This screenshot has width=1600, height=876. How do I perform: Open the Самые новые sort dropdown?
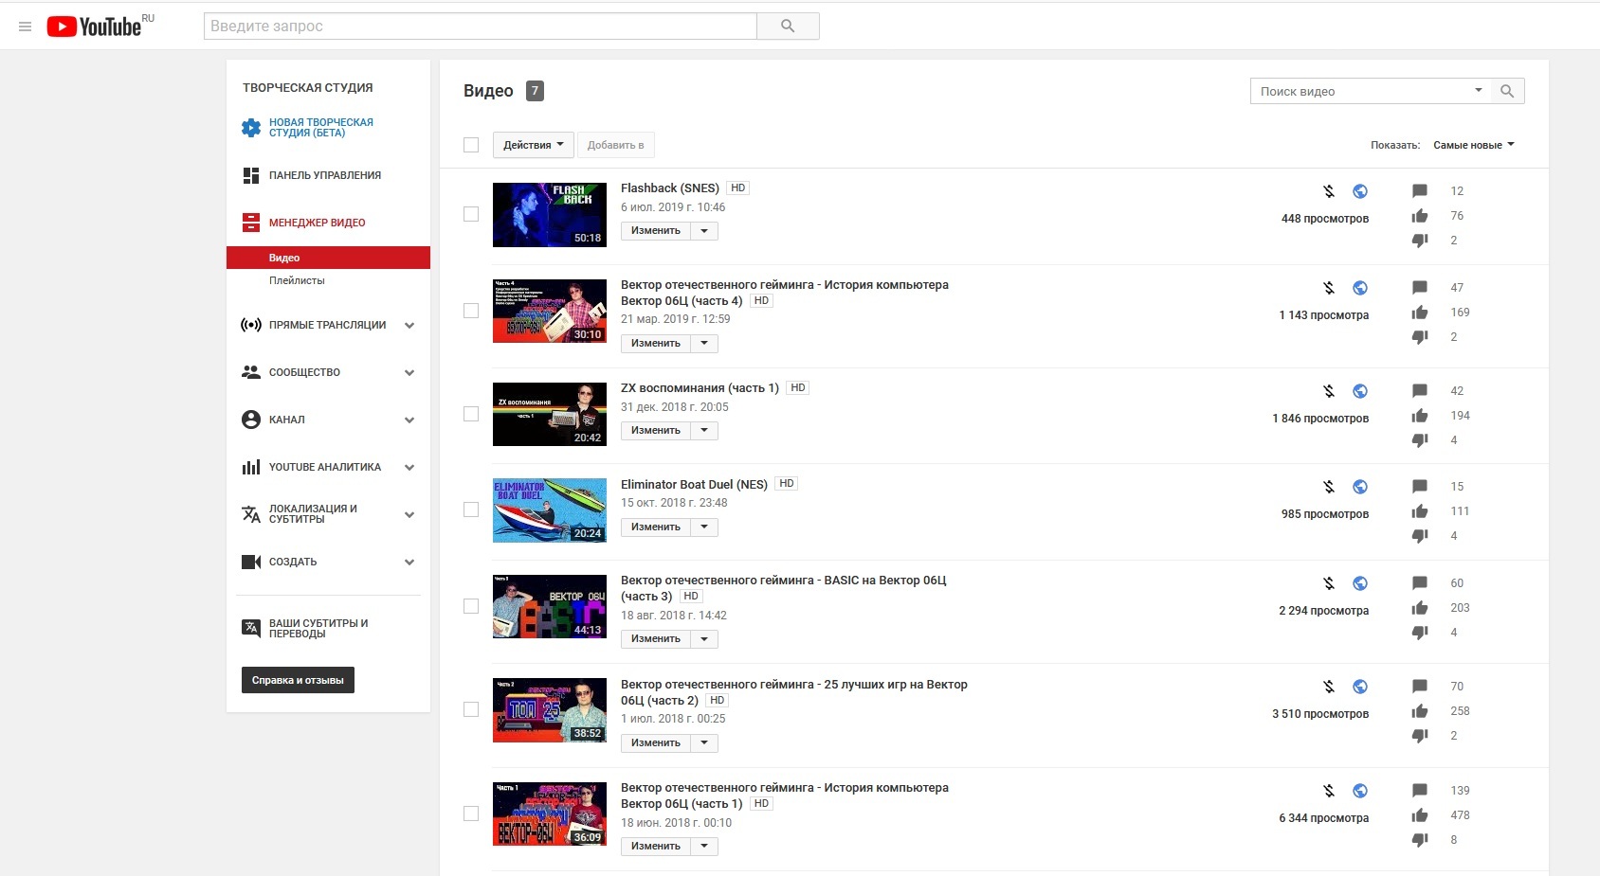(x=1474, y=145)
